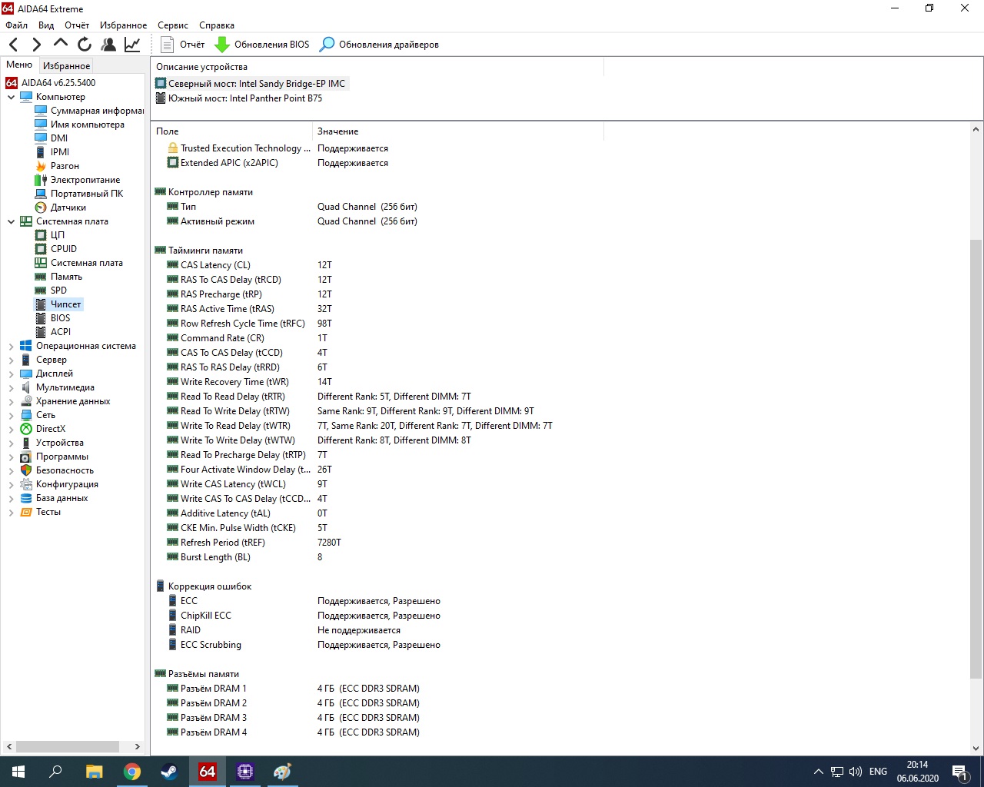Open the Избранное menu in menu bar

click(123, 25)
